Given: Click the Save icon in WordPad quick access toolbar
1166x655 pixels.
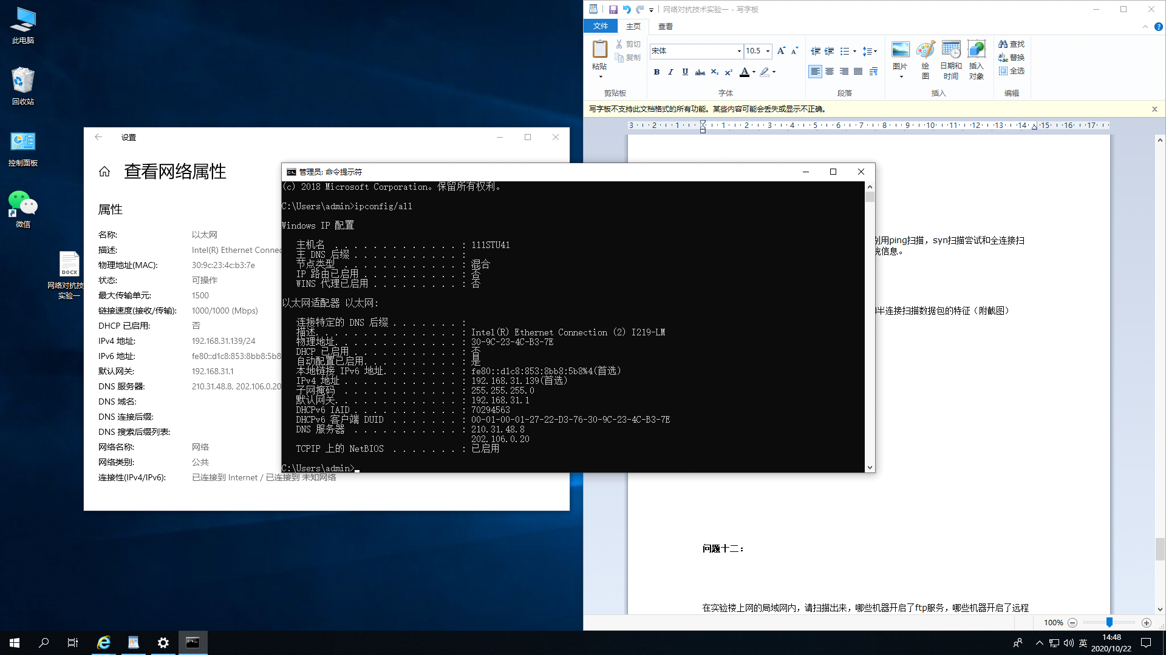Looking at the screenshot, I should coord(613,10).
